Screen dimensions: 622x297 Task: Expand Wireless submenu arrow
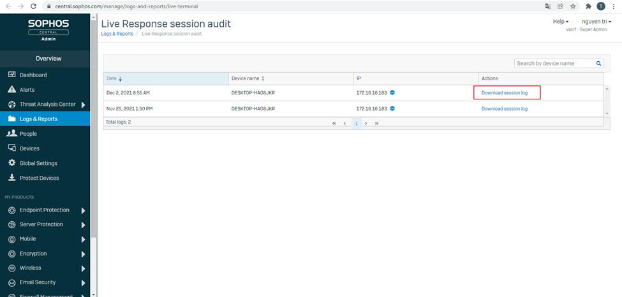(84, 268)
